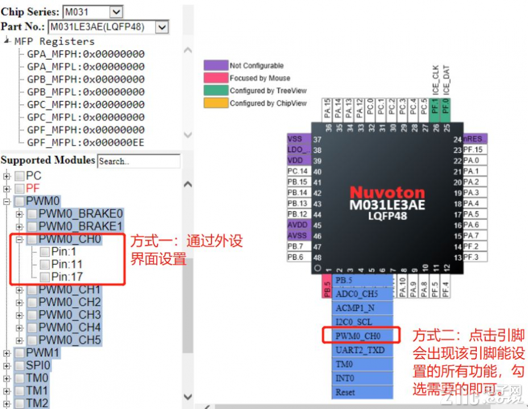Check the PF module checkbox
The width and height of the screenshot is (528, 409).
[19, 189]
